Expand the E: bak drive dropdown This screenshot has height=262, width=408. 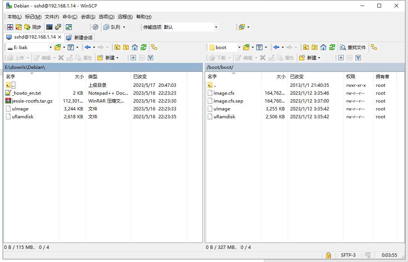(51, 47)
